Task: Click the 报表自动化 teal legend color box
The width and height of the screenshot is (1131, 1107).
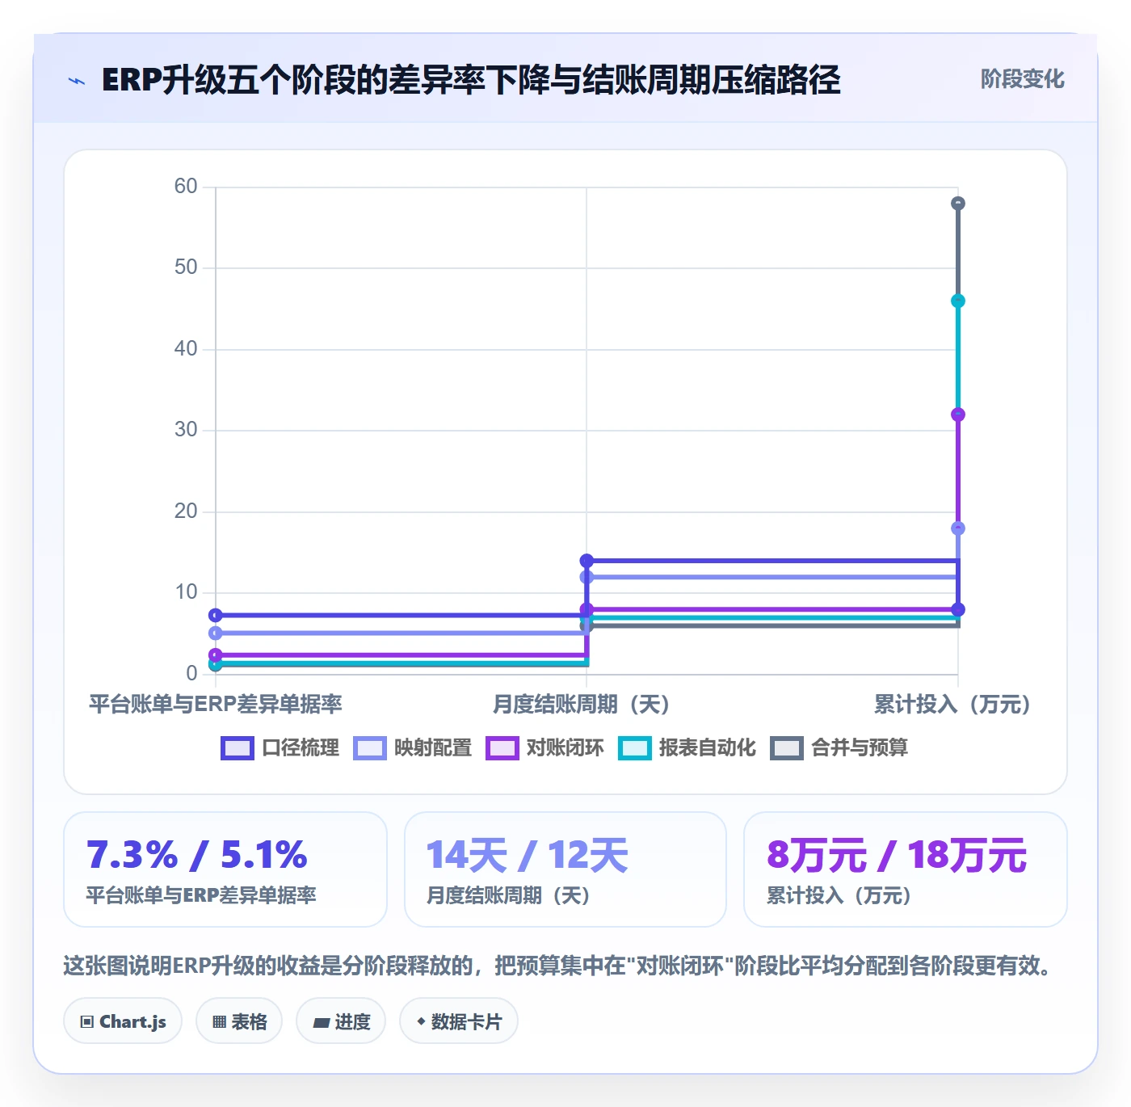Action: coord(635,748)
